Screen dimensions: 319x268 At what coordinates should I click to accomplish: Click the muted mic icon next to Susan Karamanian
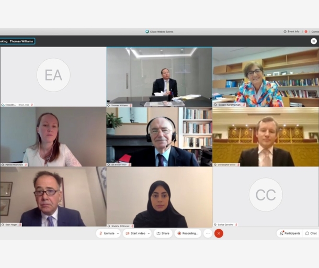tap(244, 105)
